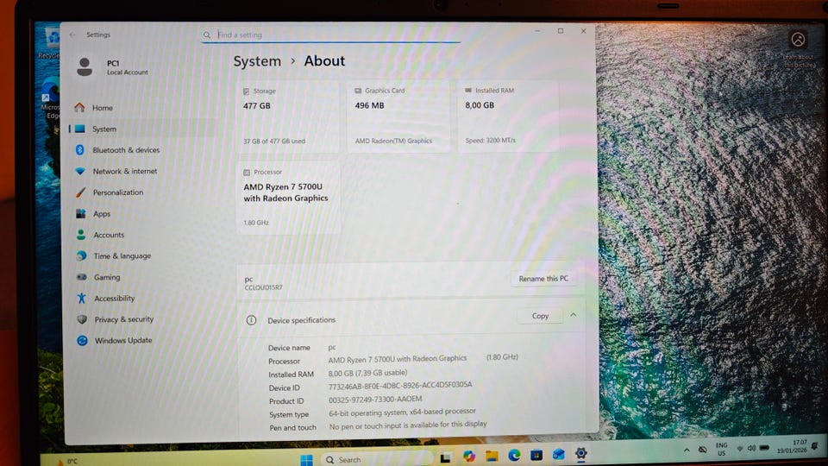Click the Settings gear icon on taskbar

click(580, 453)
